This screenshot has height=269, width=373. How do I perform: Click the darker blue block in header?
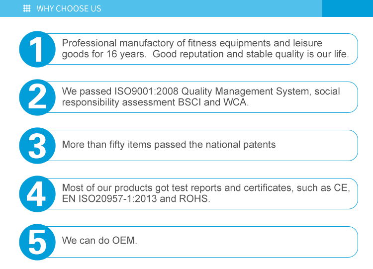[x=347, y=8]
